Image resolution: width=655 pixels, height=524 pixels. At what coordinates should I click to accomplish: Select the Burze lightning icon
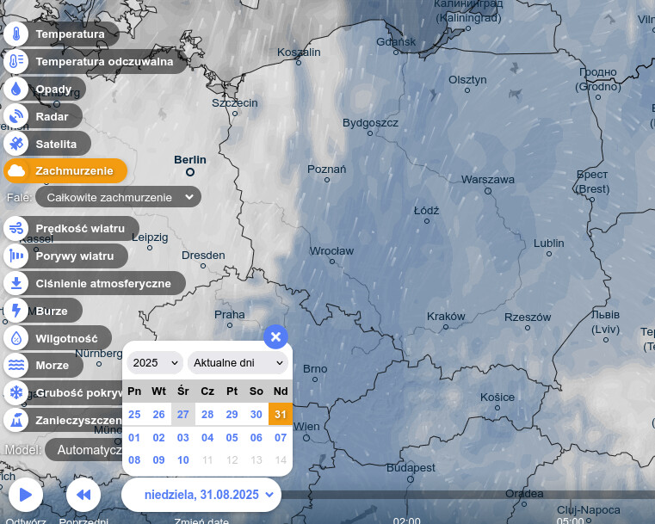coord(16,311)
